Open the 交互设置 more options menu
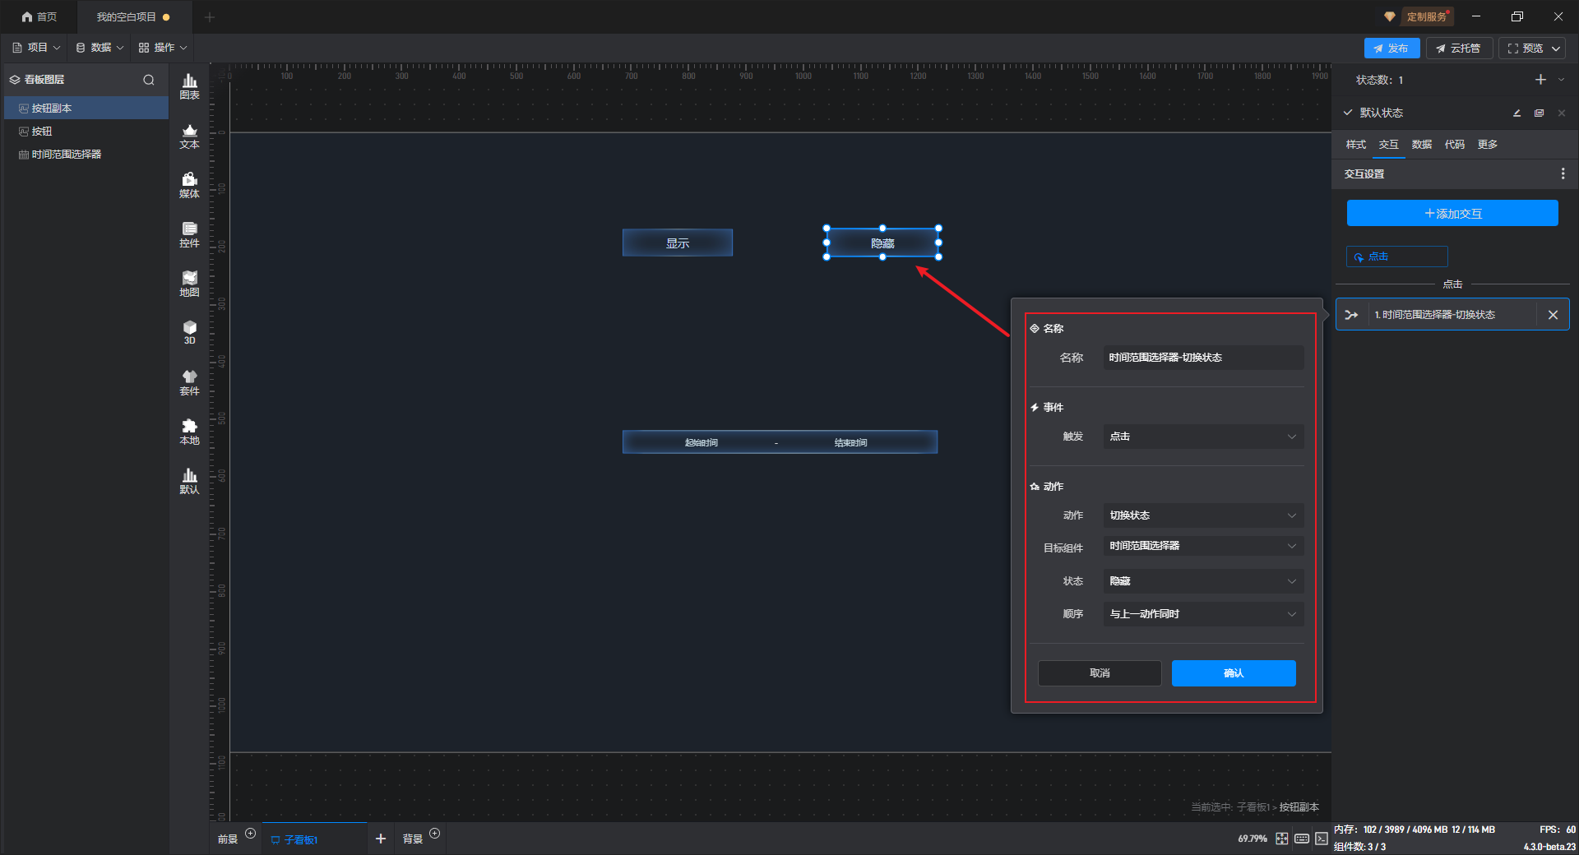 point(1563,174)
